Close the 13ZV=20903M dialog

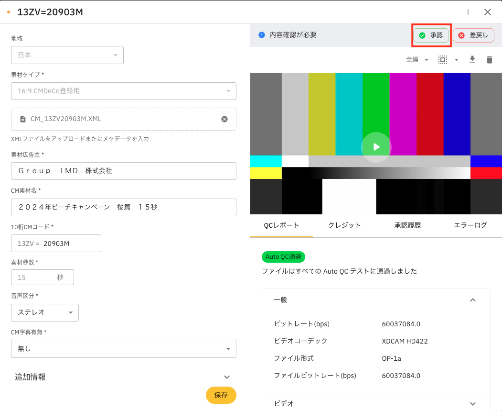pos(488,12)
